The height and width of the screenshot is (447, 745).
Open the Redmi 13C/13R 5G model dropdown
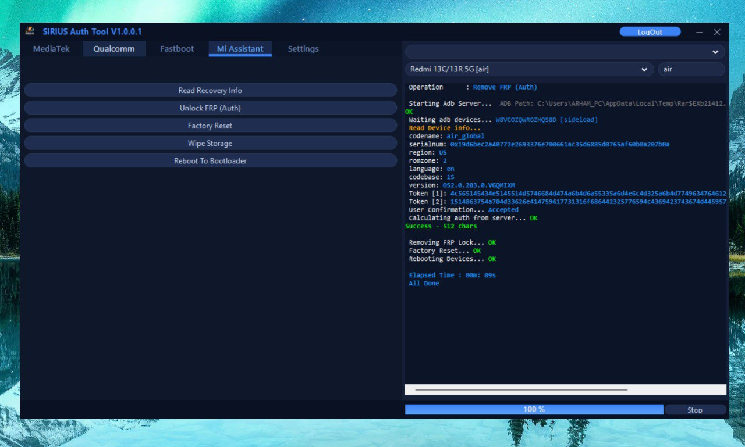[529, 69]
